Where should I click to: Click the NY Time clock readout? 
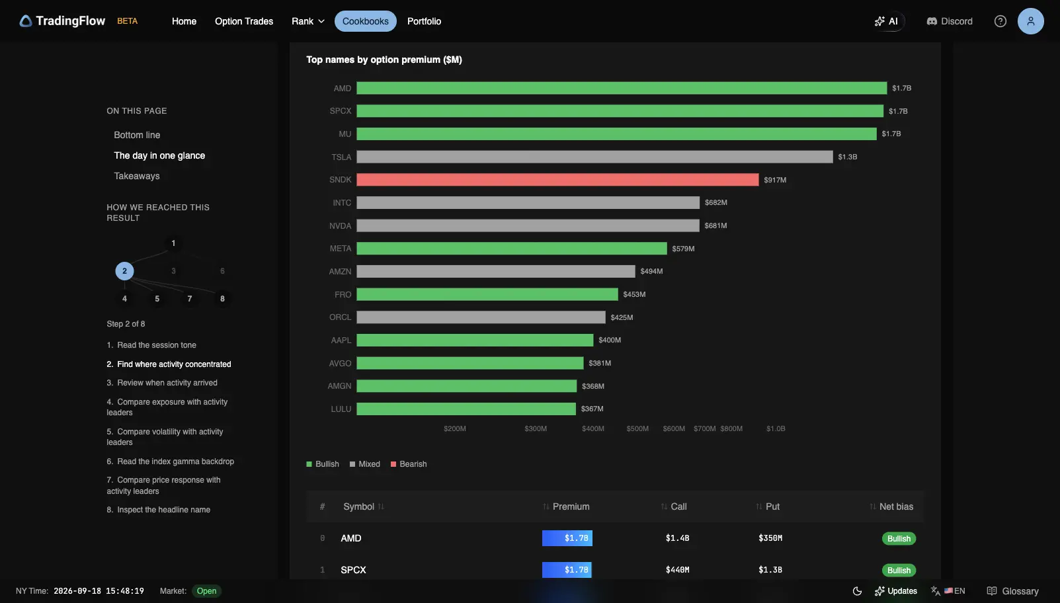[80, 591]
